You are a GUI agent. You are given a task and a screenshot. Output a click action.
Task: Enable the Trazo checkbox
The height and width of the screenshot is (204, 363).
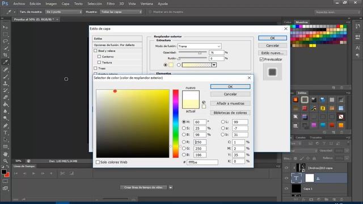[95, 68]
